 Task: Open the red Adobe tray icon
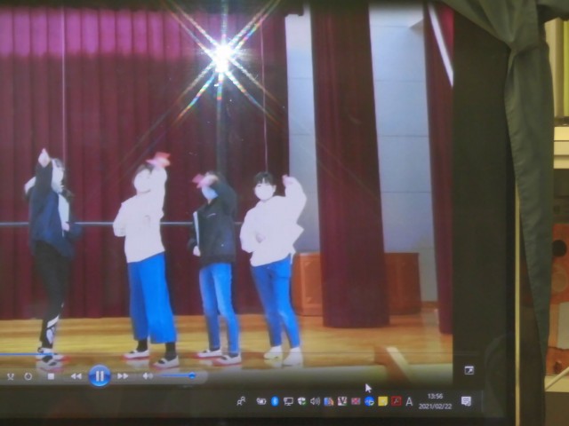coord(396,401)
